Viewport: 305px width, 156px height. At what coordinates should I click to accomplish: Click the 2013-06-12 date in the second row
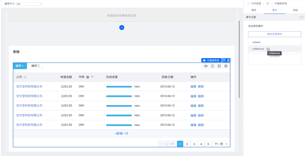point(167,96)
